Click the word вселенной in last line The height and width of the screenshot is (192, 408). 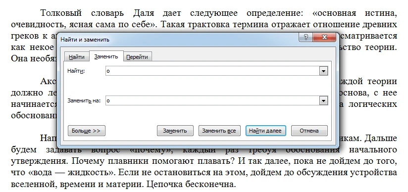33,184
